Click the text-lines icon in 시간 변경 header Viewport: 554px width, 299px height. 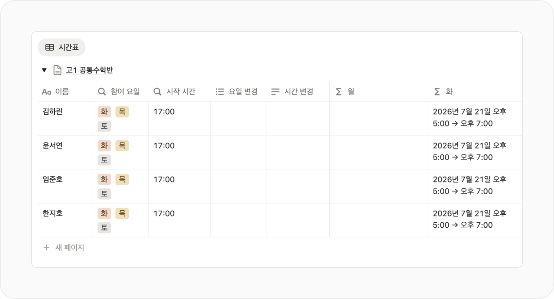coord(275,91)
